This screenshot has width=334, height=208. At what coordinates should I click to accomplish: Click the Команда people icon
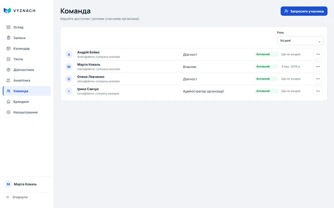8,91
